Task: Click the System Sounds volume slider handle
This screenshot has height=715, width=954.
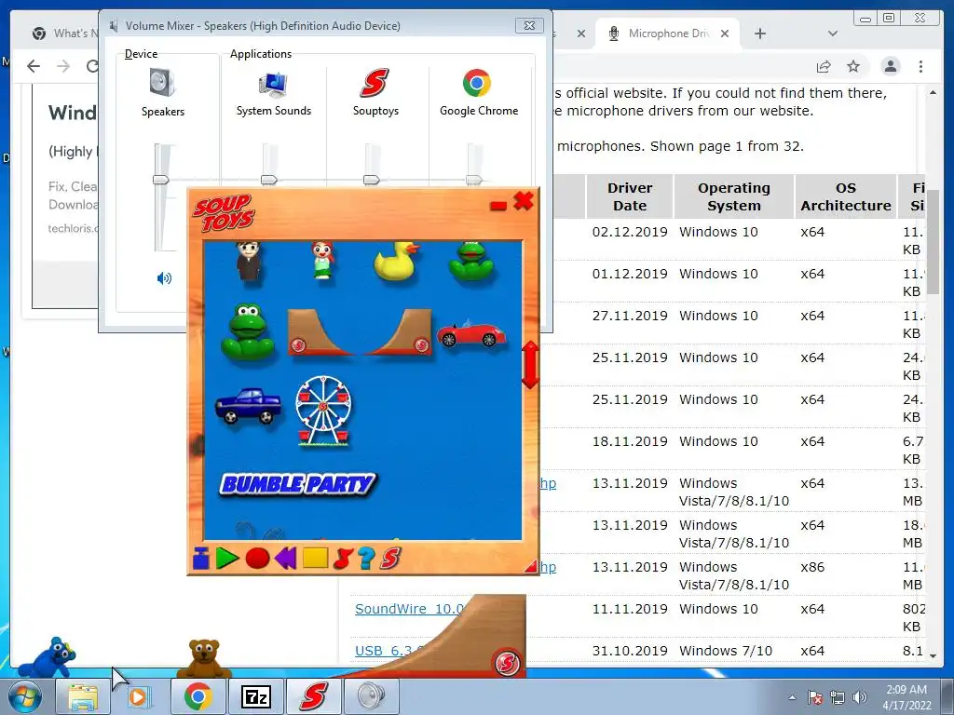Action: click(268, 180)
